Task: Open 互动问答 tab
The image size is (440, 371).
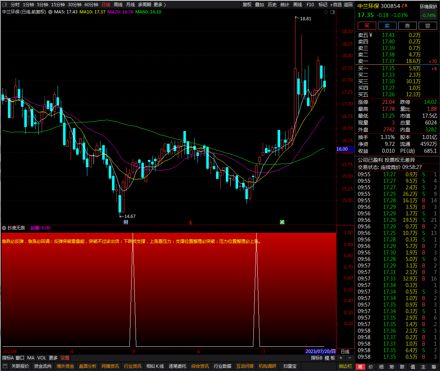Action: (x=245, y=366)
